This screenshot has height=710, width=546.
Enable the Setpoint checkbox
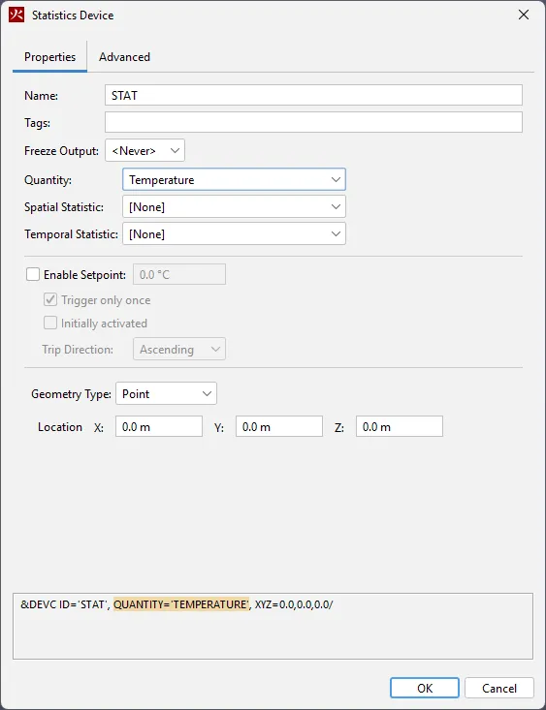click(33, 274)
